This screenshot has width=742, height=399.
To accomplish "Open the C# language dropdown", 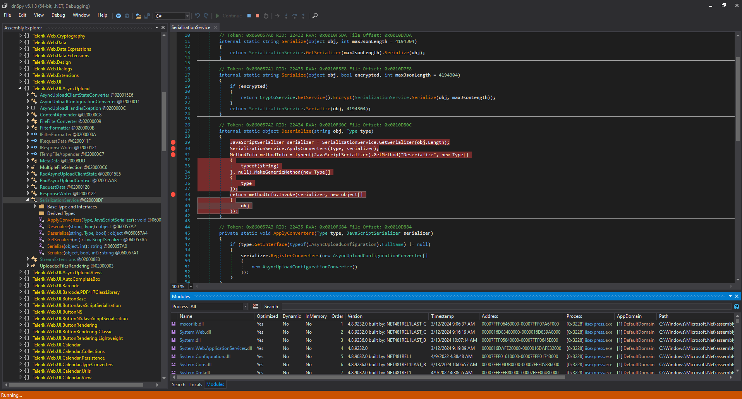I will (x=187, y=16).
